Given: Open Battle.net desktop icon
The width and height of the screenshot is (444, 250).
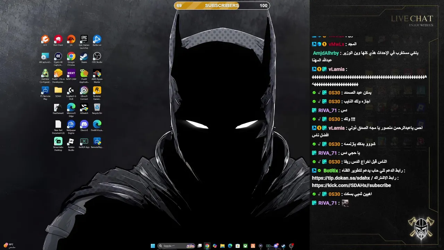Looking at the screenshot, I should coord(97,40).
